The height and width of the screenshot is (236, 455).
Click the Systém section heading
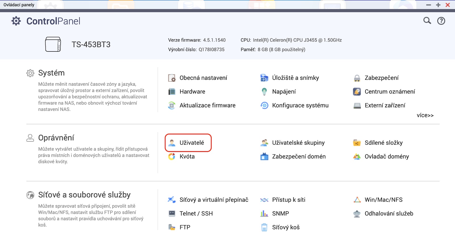(x=51, y=73)
